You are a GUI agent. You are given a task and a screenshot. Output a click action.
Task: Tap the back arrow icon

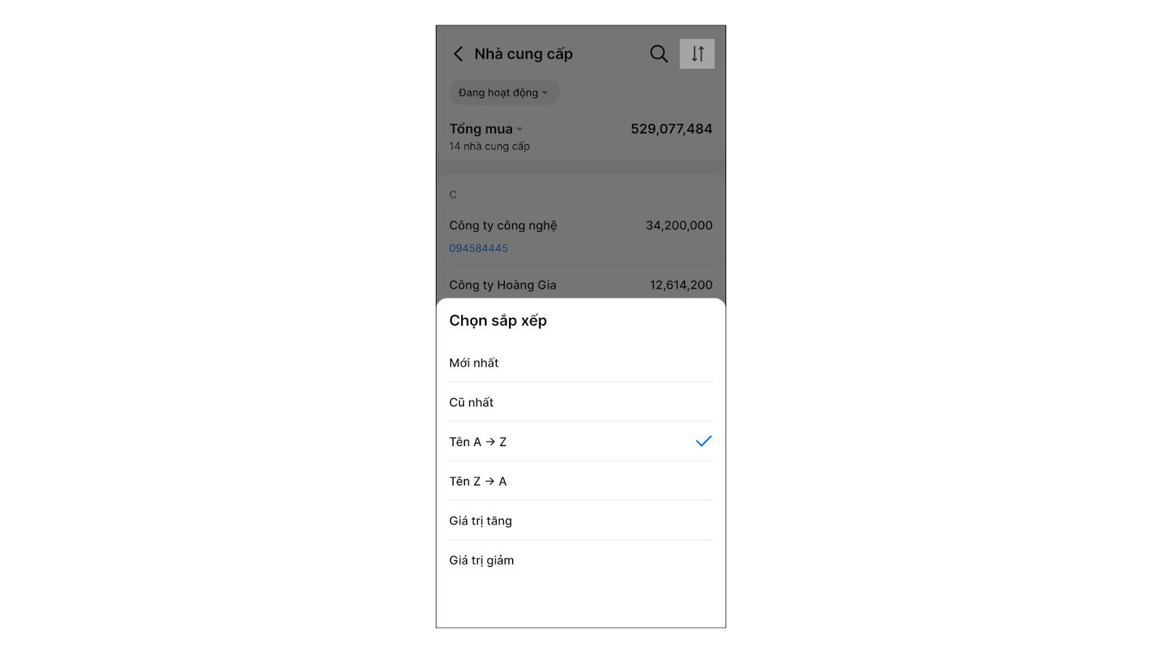pos(458,54)
